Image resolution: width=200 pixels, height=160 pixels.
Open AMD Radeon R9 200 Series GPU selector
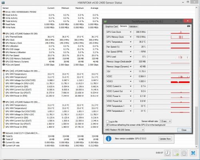coord(124,130)
